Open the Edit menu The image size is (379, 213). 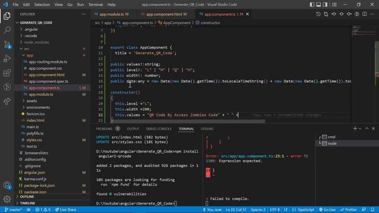point(26,5)
